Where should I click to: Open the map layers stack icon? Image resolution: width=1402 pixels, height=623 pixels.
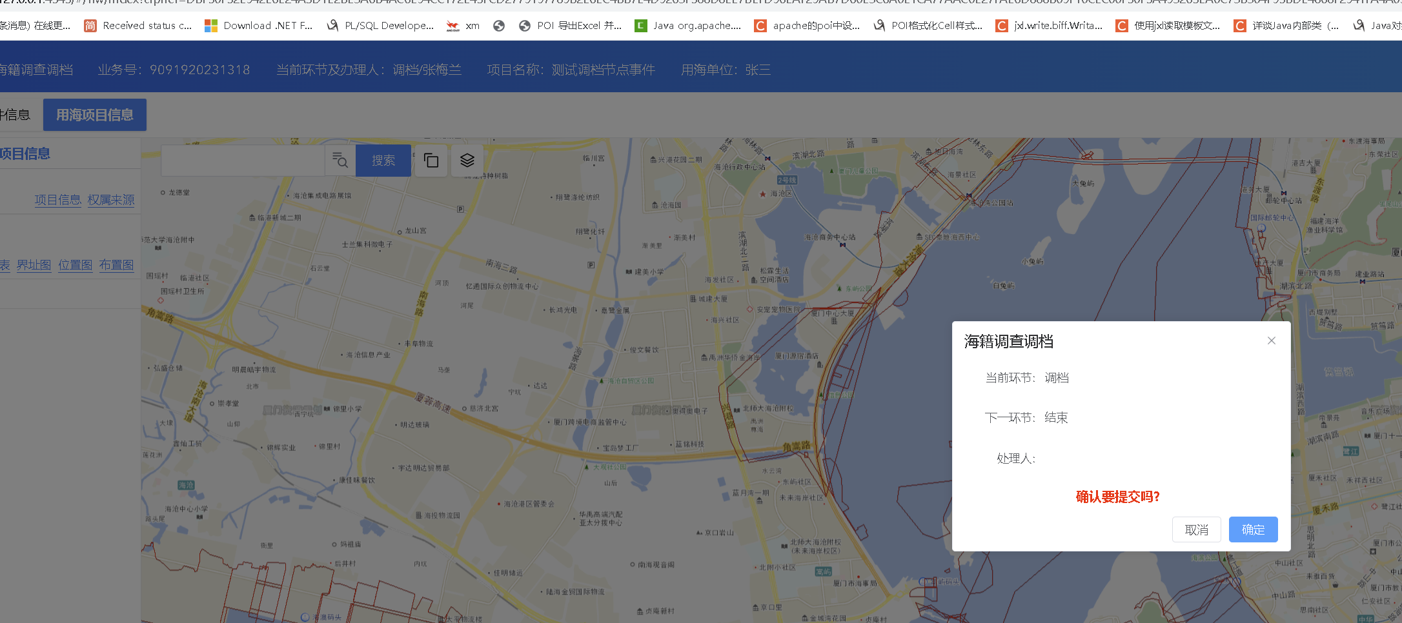point(467,160)
